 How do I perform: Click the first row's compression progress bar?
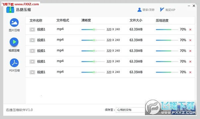[167, 29]
